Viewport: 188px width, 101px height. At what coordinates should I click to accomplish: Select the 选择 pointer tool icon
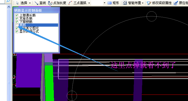pos(18,3)
